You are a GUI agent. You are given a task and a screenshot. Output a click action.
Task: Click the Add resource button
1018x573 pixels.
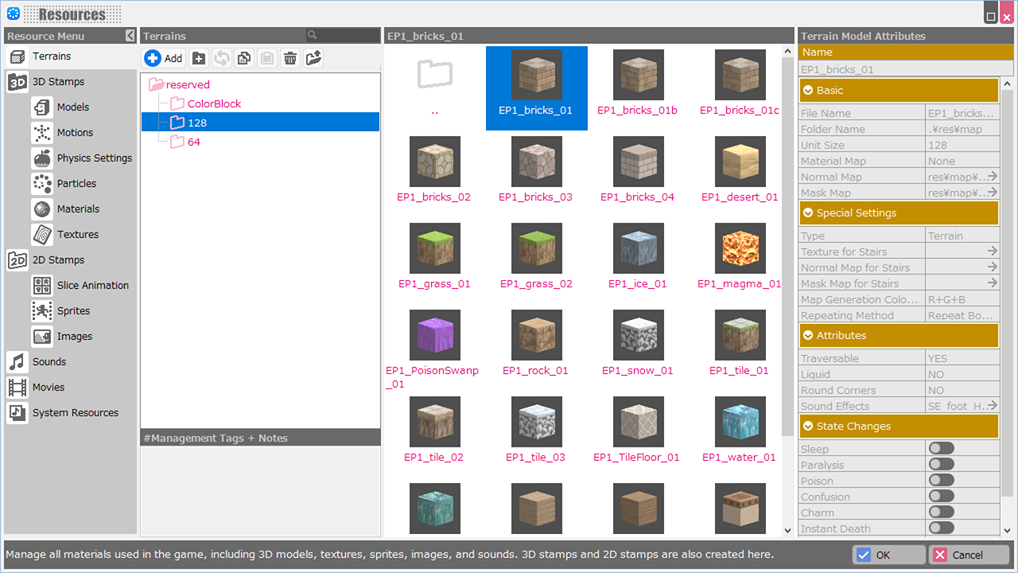164,58
